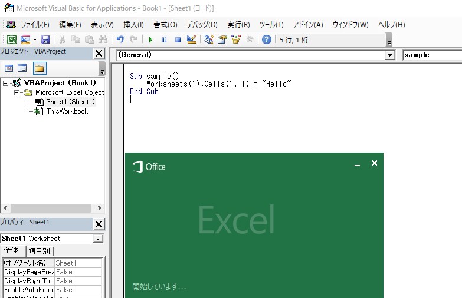Switch to 全体 properties tab

[11, 250]
